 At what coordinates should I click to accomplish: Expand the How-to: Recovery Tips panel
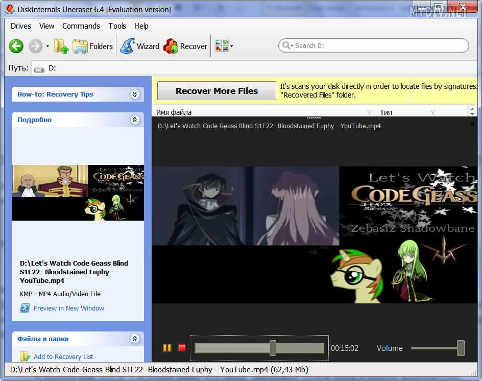pos(135,94)
